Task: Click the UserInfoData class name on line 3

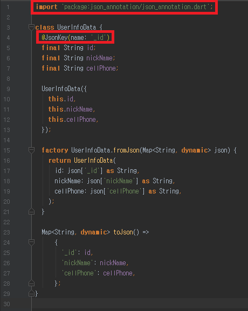Action: click(77, 27)
